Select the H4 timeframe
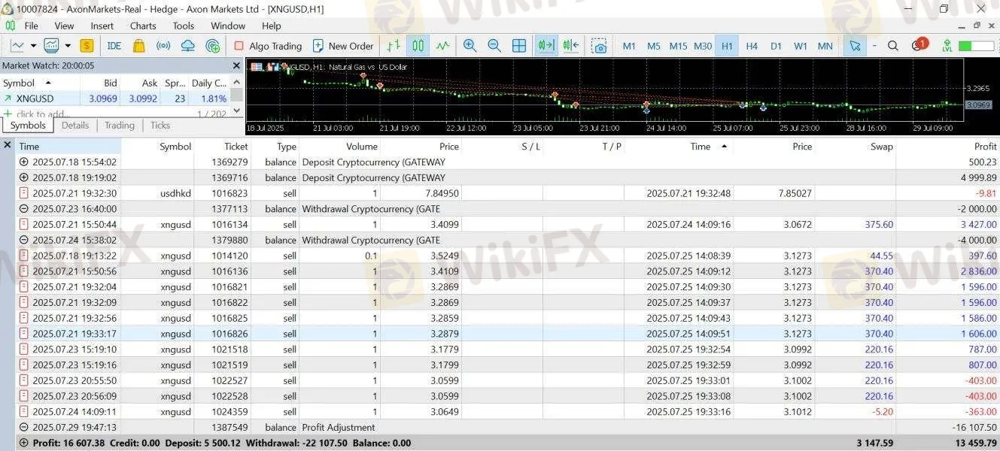The width and height of the screenshot is (1000, 451). [752, 46]
